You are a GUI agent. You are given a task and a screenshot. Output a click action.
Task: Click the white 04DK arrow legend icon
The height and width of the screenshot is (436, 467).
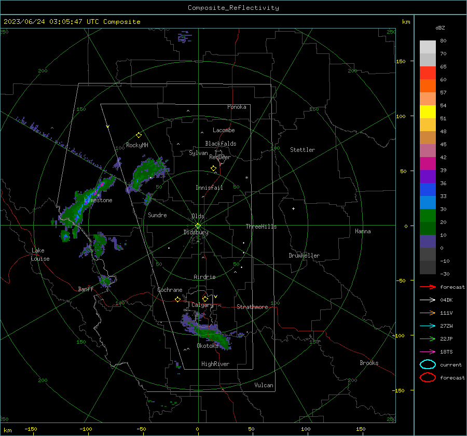428,300
